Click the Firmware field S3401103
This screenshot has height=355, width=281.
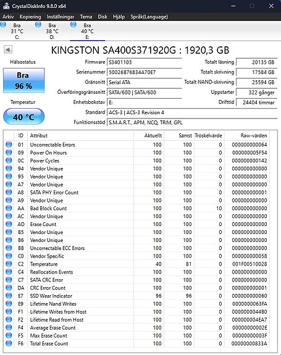pos(145,62)
